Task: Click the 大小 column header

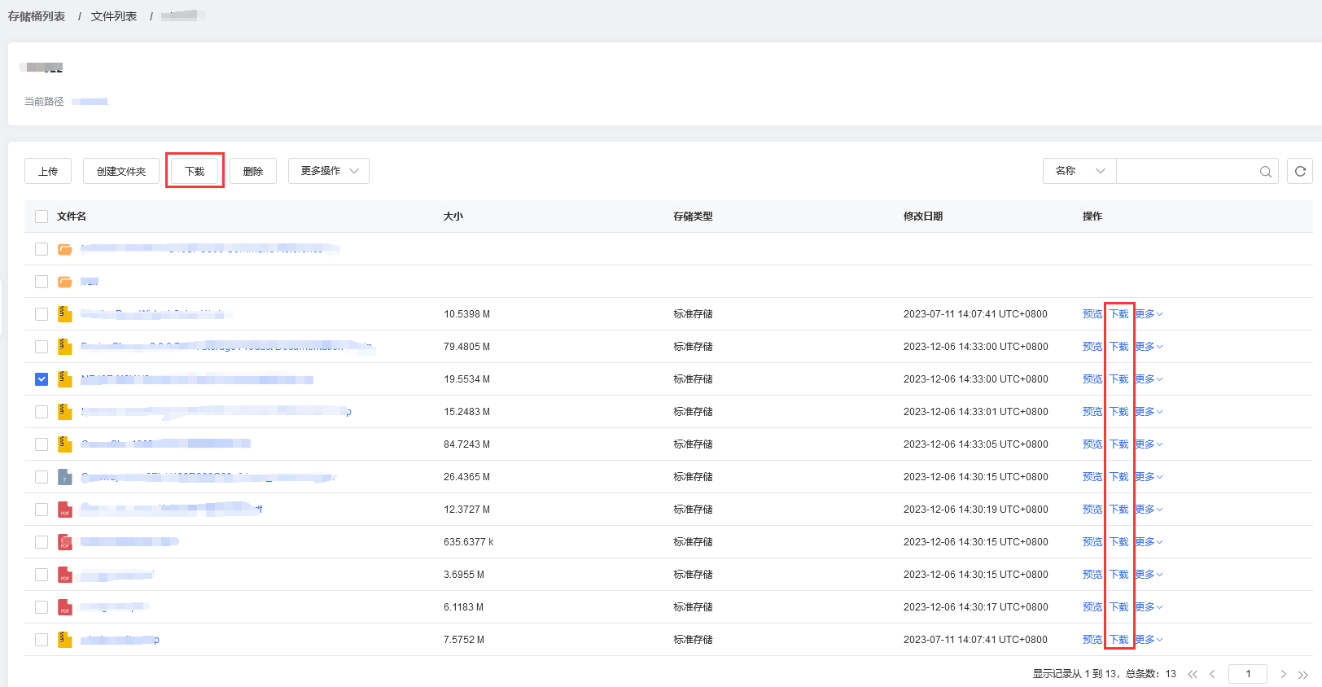Action: point(453,217)
